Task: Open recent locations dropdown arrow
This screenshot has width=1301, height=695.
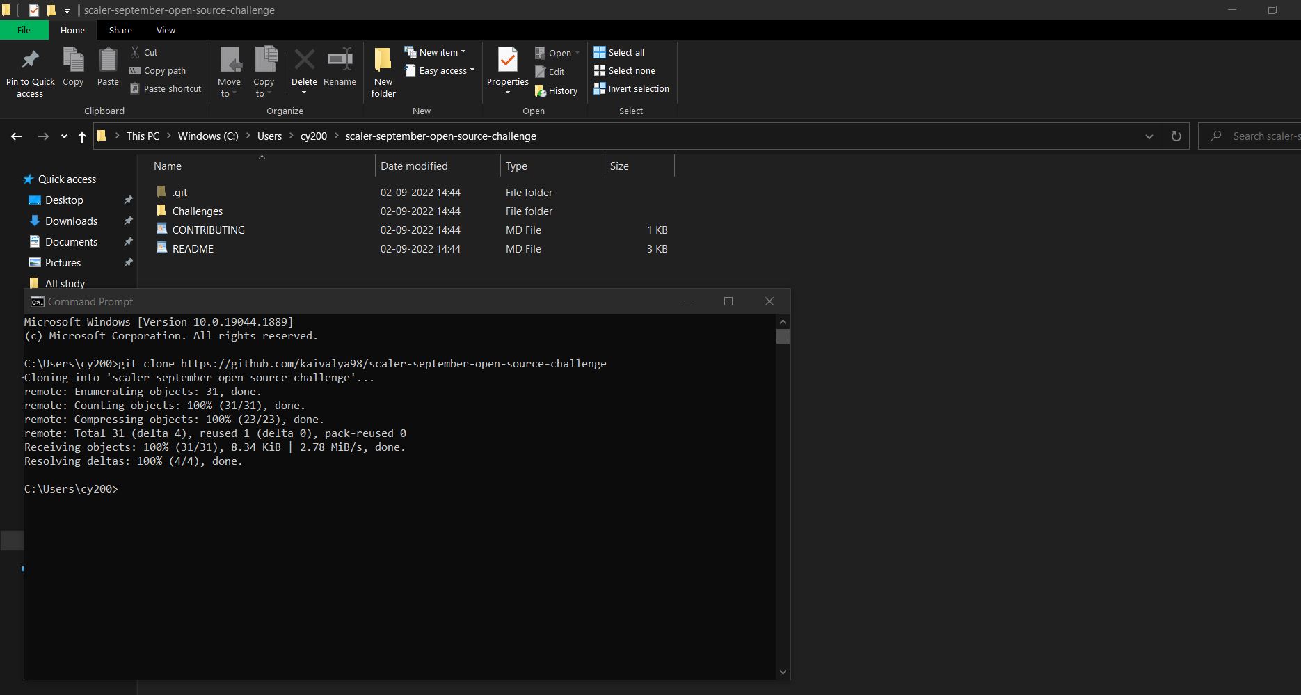Action: pos(64,136)
